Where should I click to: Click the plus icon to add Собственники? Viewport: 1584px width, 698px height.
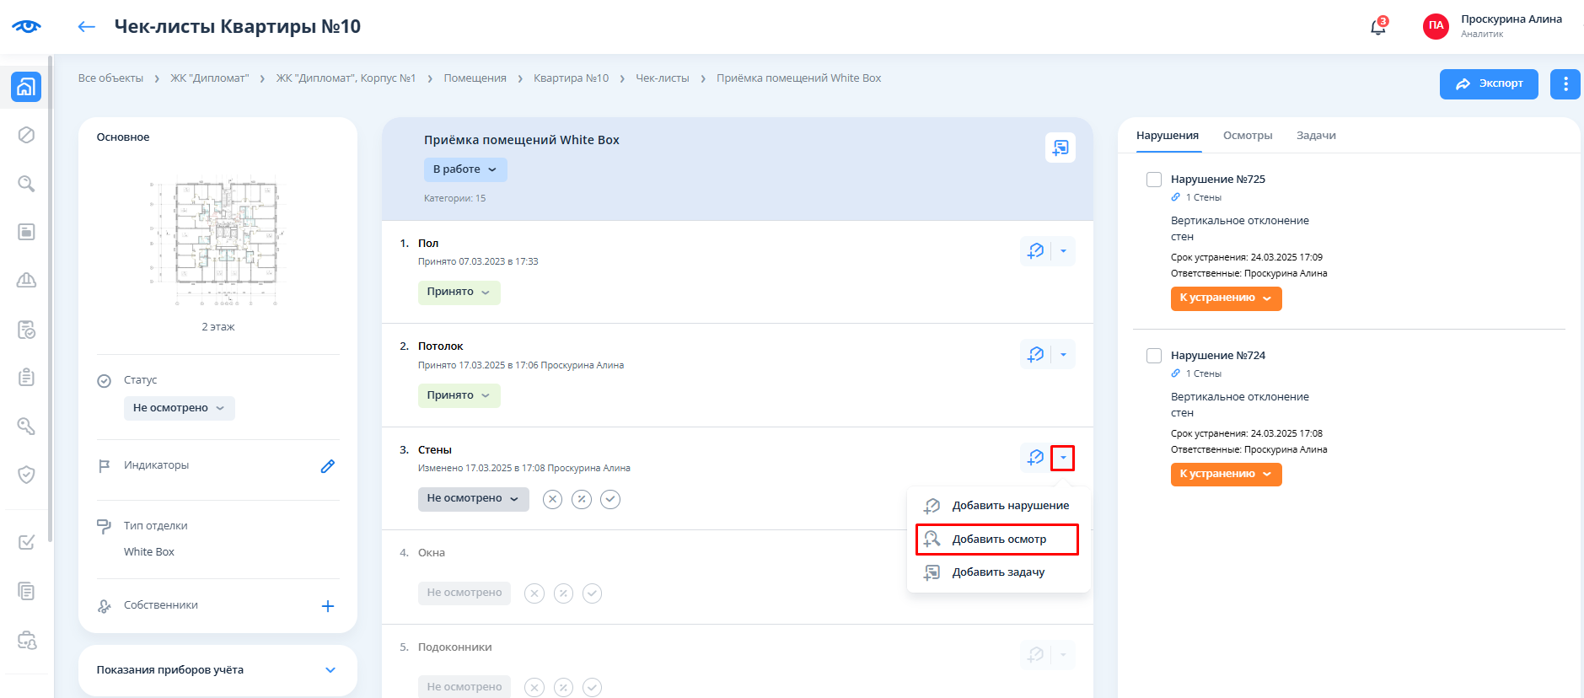click(x=328, y=606)
